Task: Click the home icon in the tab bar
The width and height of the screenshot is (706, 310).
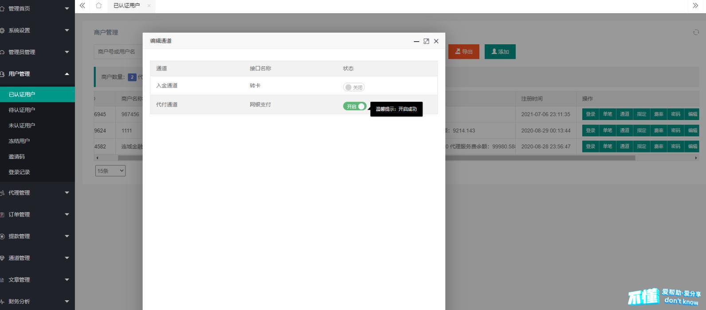Action: [x=98, y=6]
